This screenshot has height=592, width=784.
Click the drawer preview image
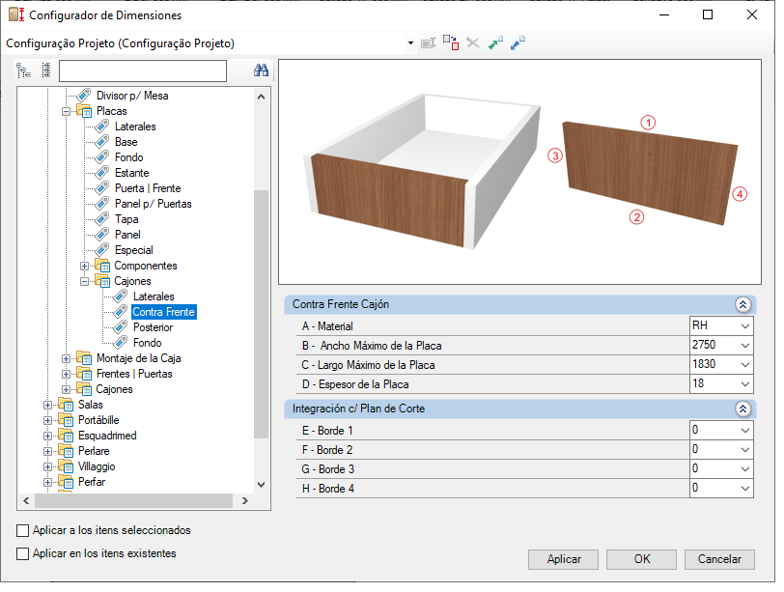[520, 172]
